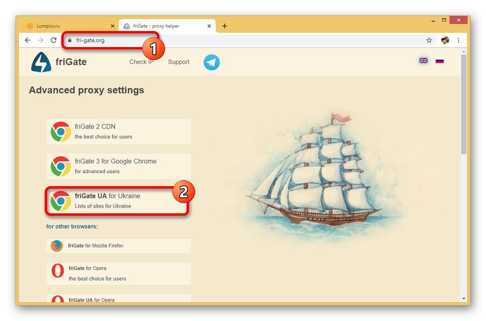Open friGate 3 for Google Chrome
Image resolution: width=486 pixels, height=321 pixels.
tap(119, 166)
